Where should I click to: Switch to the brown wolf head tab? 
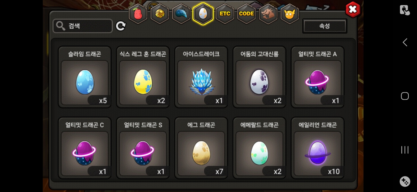coord(268,14)
